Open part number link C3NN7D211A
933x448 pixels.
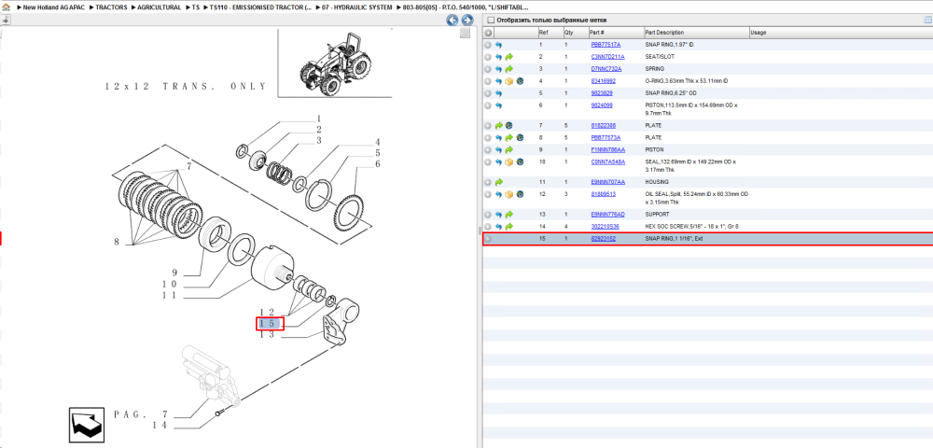pos(607,57)
